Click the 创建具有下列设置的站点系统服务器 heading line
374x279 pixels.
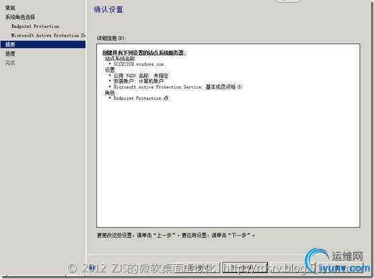pos(144,53)
